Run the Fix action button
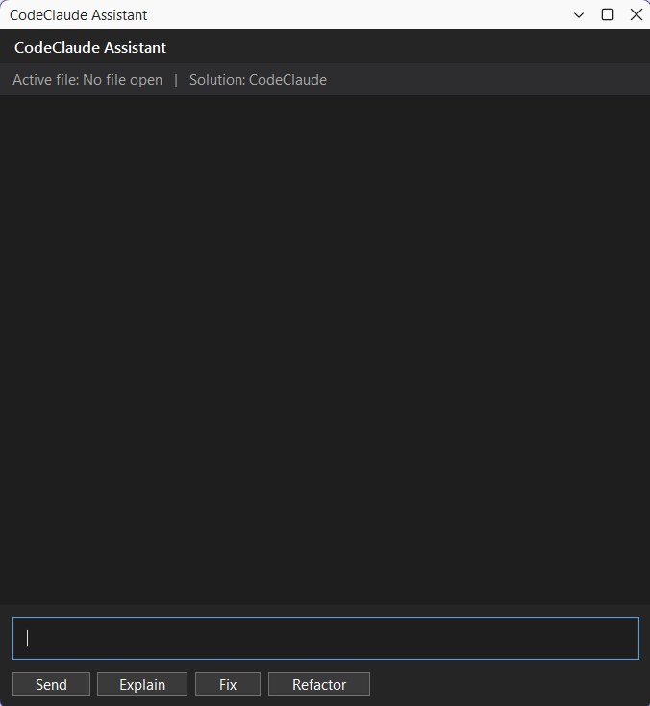This screenshot has width=650, height=706. point(228,685)
